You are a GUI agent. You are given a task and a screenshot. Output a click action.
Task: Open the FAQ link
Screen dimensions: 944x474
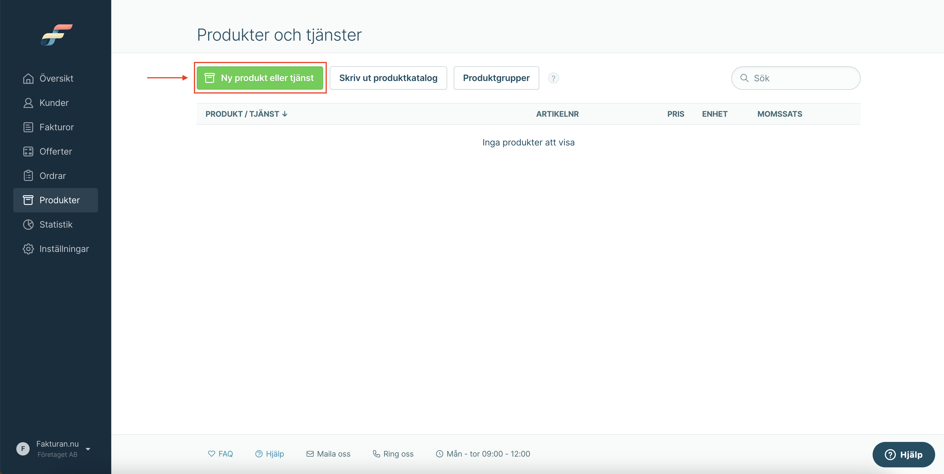pos(220,454)
